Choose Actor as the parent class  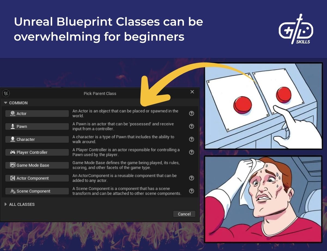coord(37,113)
